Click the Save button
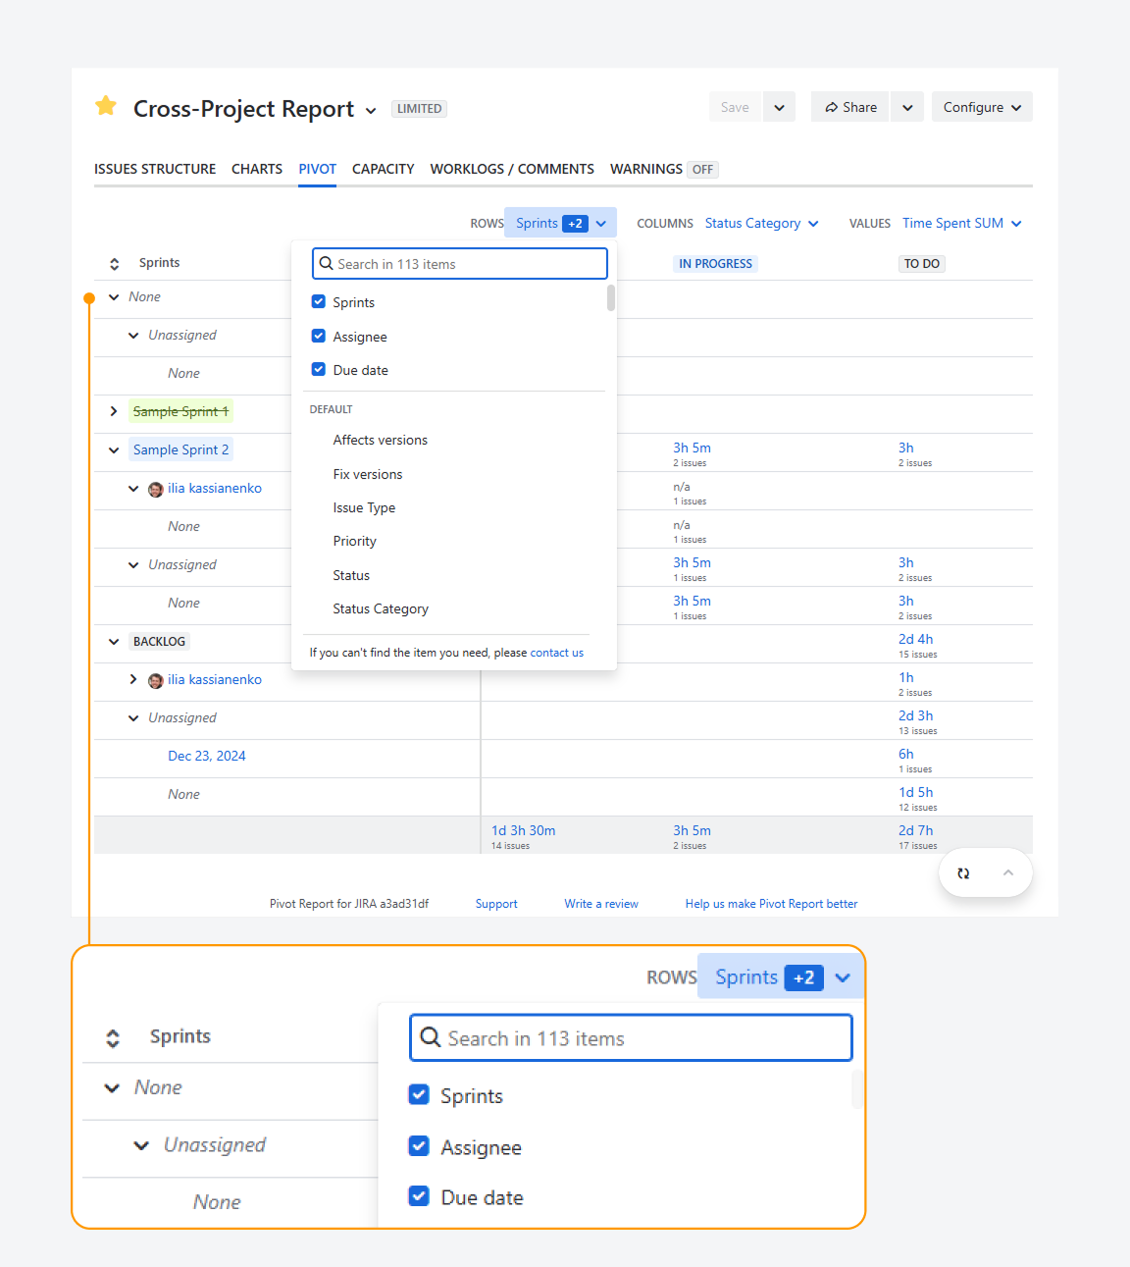This screenshot has width=1130, height=1267. pos(735,107)
